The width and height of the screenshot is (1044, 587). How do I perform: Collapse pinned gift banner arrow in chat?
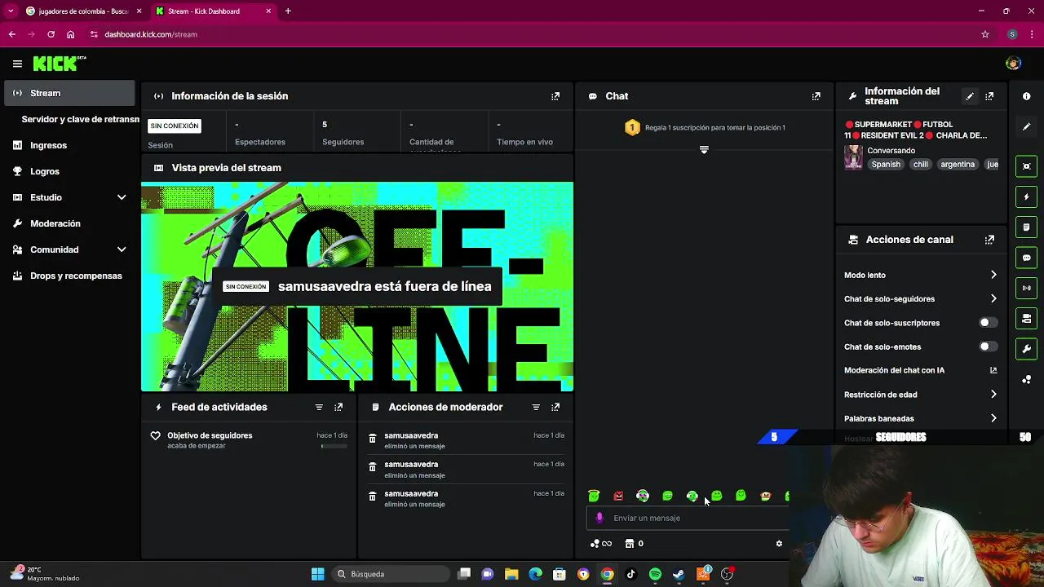704,150
